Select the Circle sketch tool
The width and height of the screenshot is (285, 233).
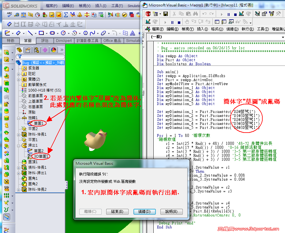tap(63, 33)
